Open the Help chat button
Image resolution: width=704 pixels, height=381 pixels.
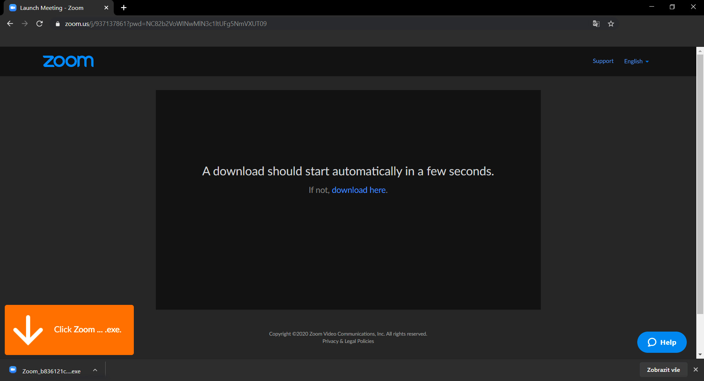[x=662, y=342]
